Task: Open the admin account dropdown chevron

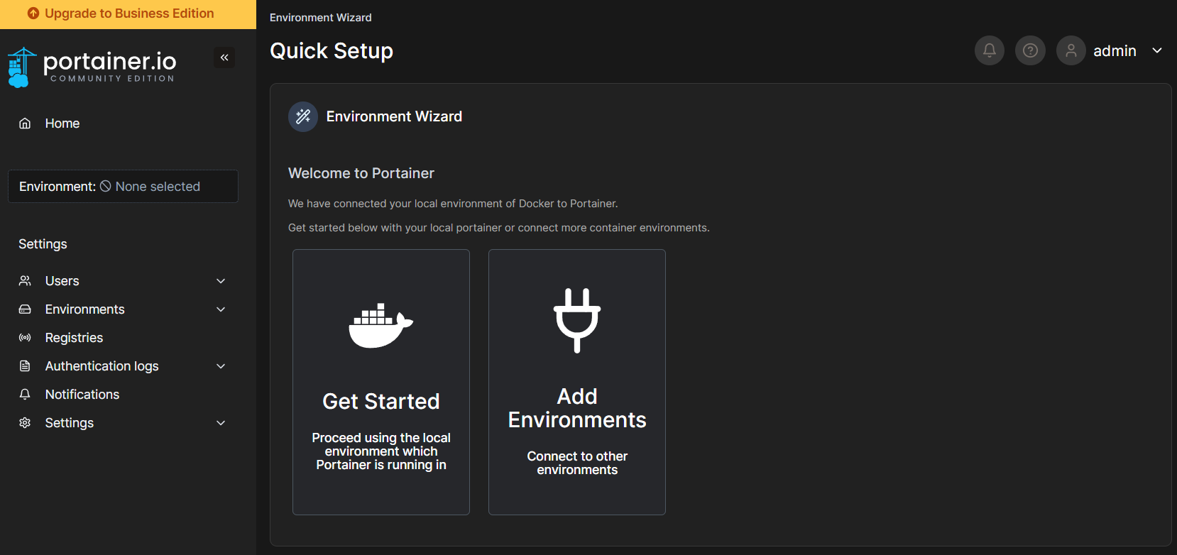Action: [1157, 50]
